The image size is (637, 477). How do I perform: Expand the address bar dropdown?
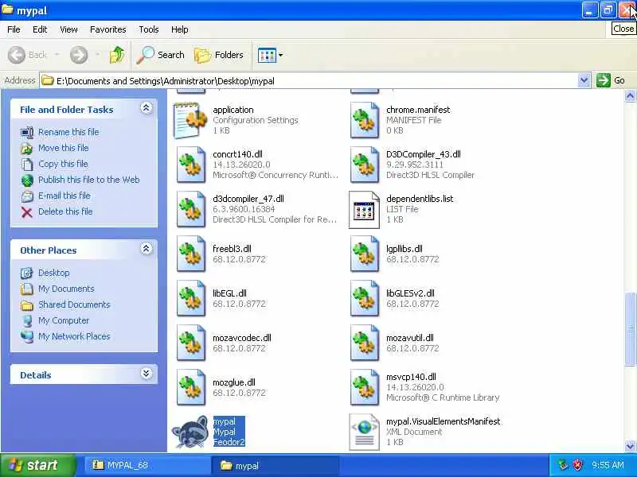tap(584, 80)
